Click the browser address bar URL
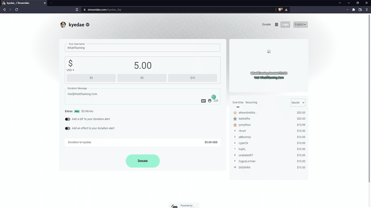The width and height of the screenshot is (371, 208). click(104, 10)
